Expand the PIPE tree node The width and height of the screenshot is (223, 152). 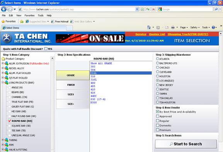click(x=3, y=145)
